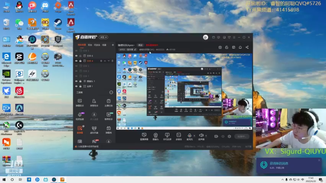Click the streamer avatar in title bar

click(x=205, y=37)
